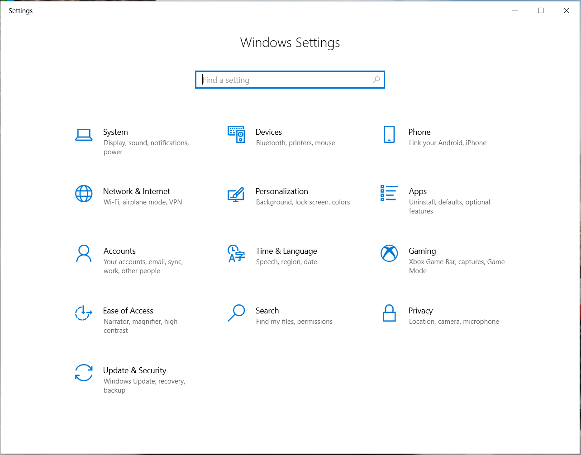Open the Ease of Access title link
The width and height of the screenshot is (581, 455).
[128, 311]
